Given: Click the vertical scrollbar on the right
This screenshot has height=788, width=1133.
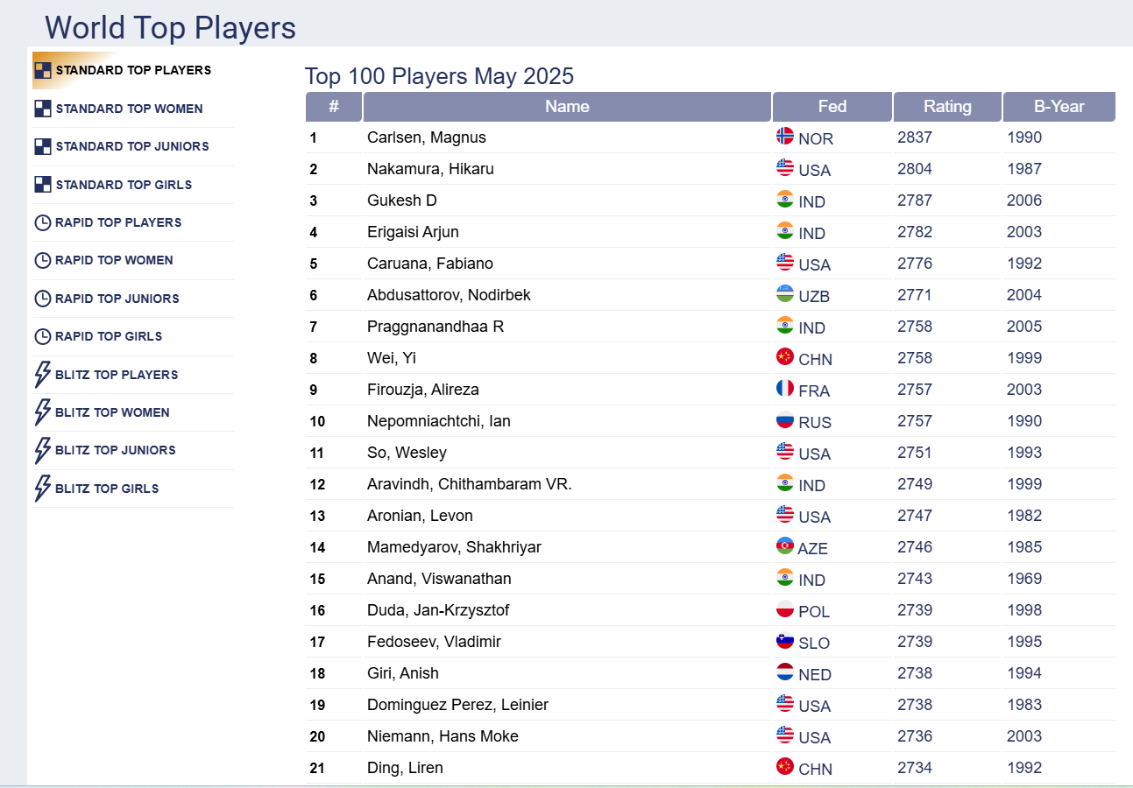Looking at the screenshot, I should [1127, 394].
